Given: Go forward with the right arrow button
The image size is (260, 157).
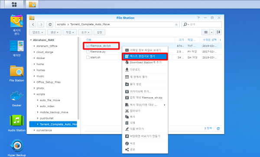Looking at the screenshot, I should click(41, 25).
